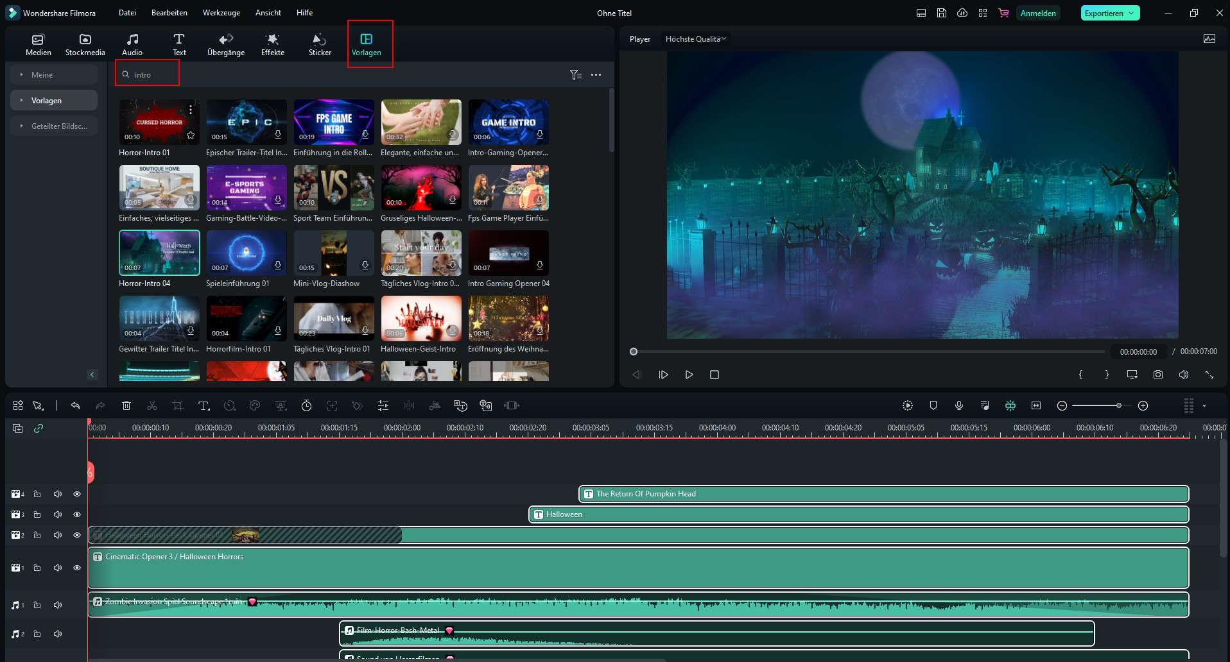Screen dimensions: 1230x662
Task: Click the text tool icon in timeline toolbar
Action: click(x=204, y=405)
